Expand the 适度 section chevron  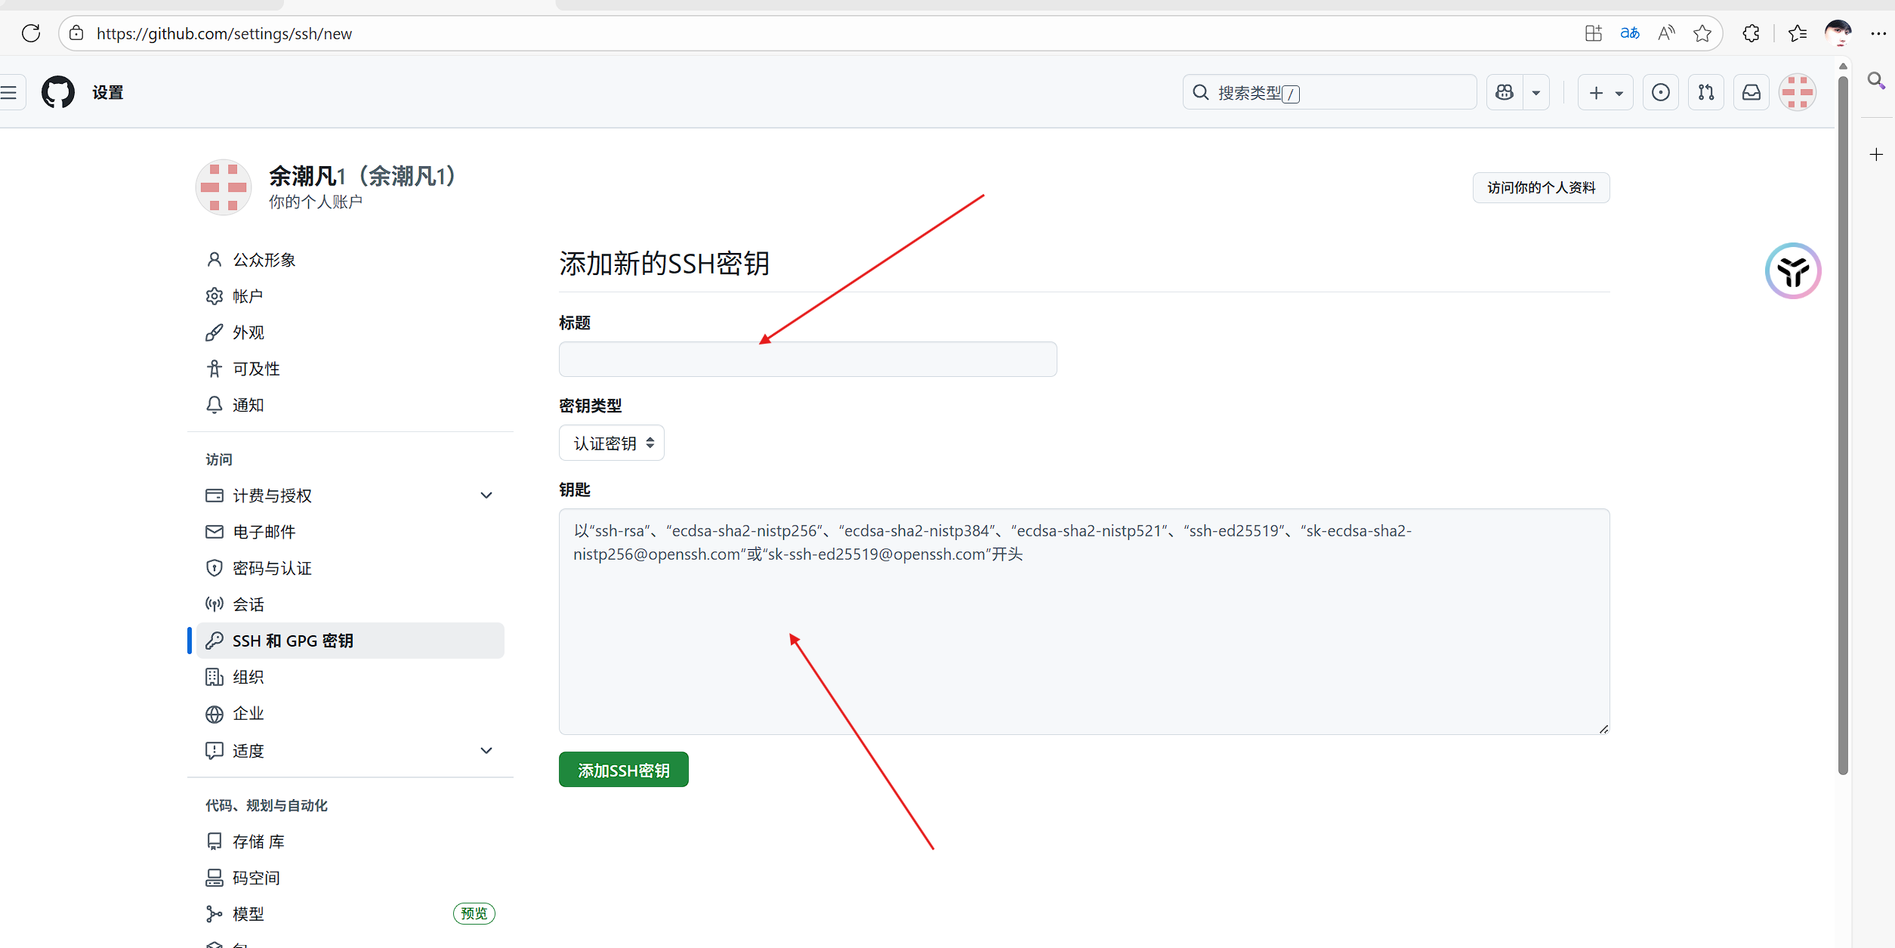tap(486, 750)
